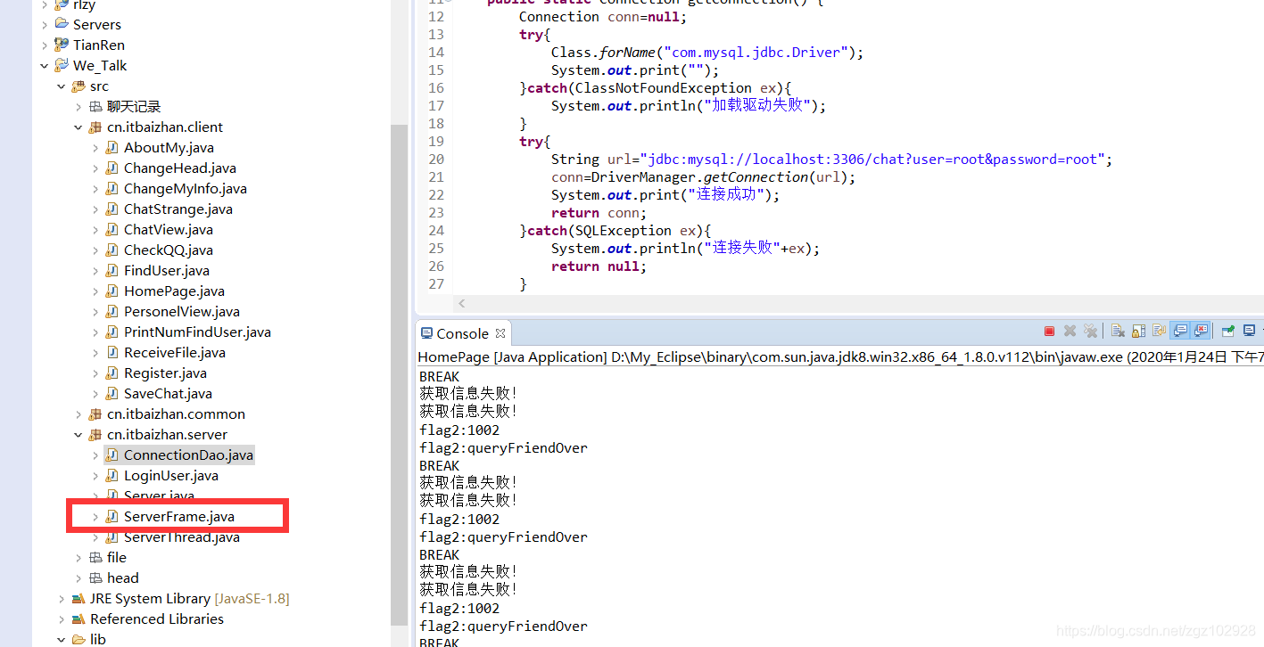Toggle Show Console When Standard Out Changes

pyautogui.click(x=1179, y=331)
